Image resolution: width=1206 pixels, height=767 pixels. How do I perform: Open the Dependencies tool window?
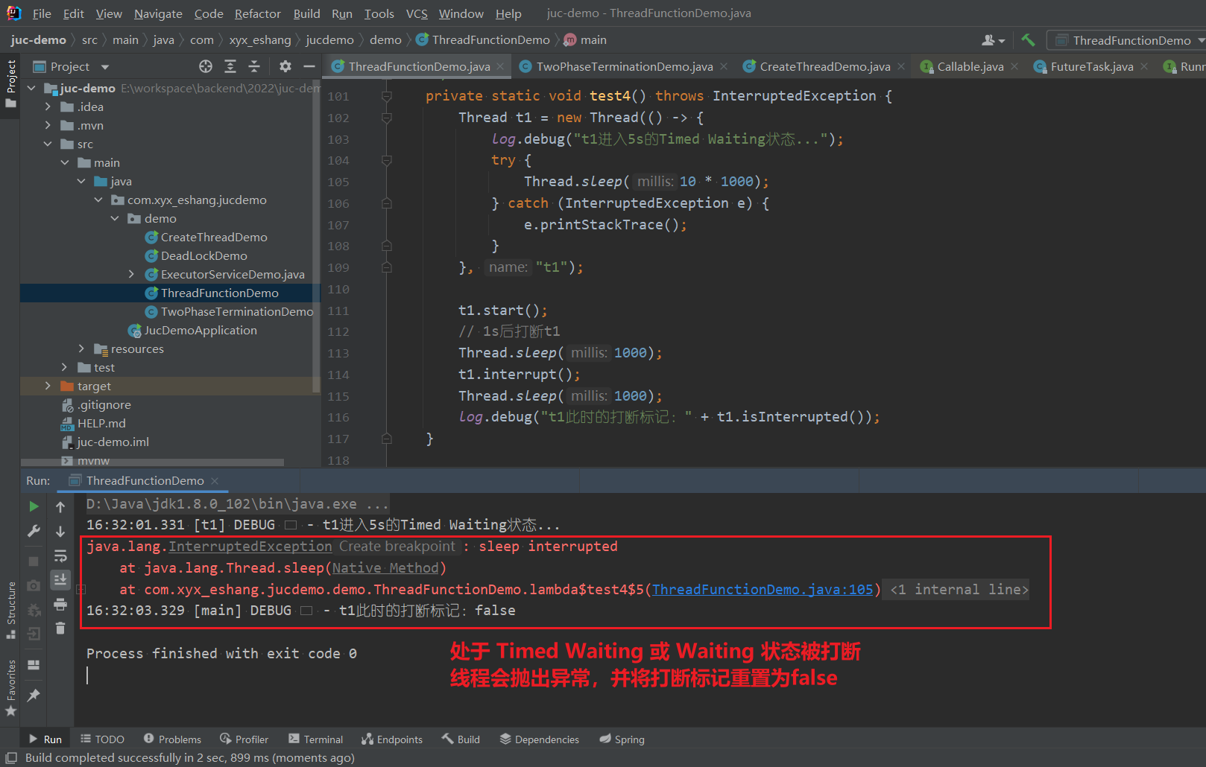539,739
